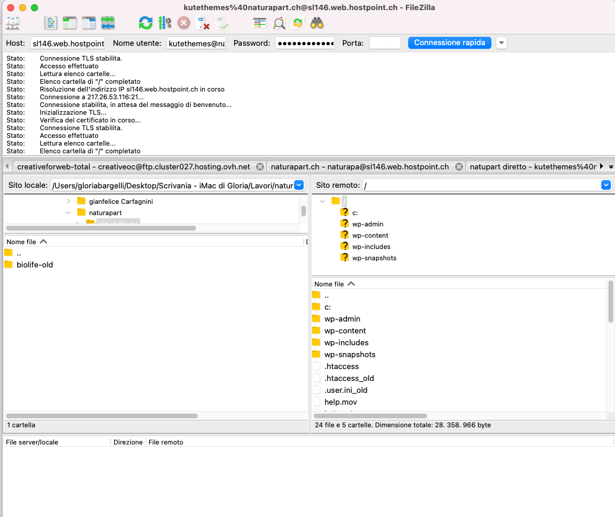Show next tabs with right arrow
615x517 pixels.
coord(602,166)
